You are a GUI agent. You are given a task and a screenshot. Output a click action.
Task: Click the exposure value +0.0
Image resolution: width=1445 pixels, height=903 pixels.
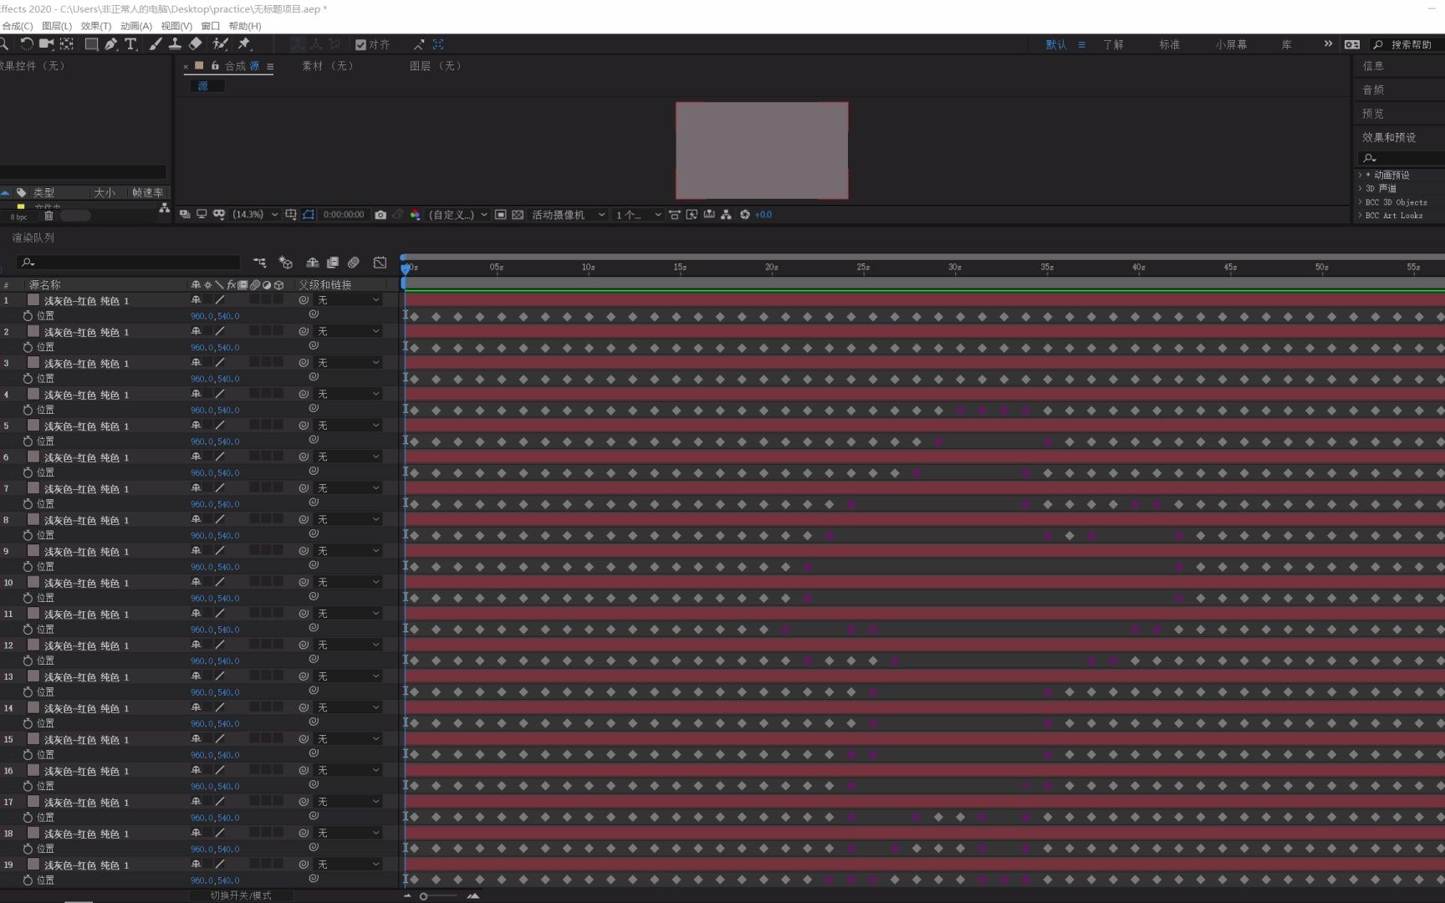coord(763,215)
